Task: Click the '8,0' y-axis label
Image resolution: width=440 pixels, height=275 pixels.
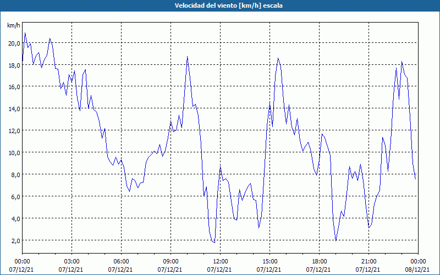Action: 15,174
